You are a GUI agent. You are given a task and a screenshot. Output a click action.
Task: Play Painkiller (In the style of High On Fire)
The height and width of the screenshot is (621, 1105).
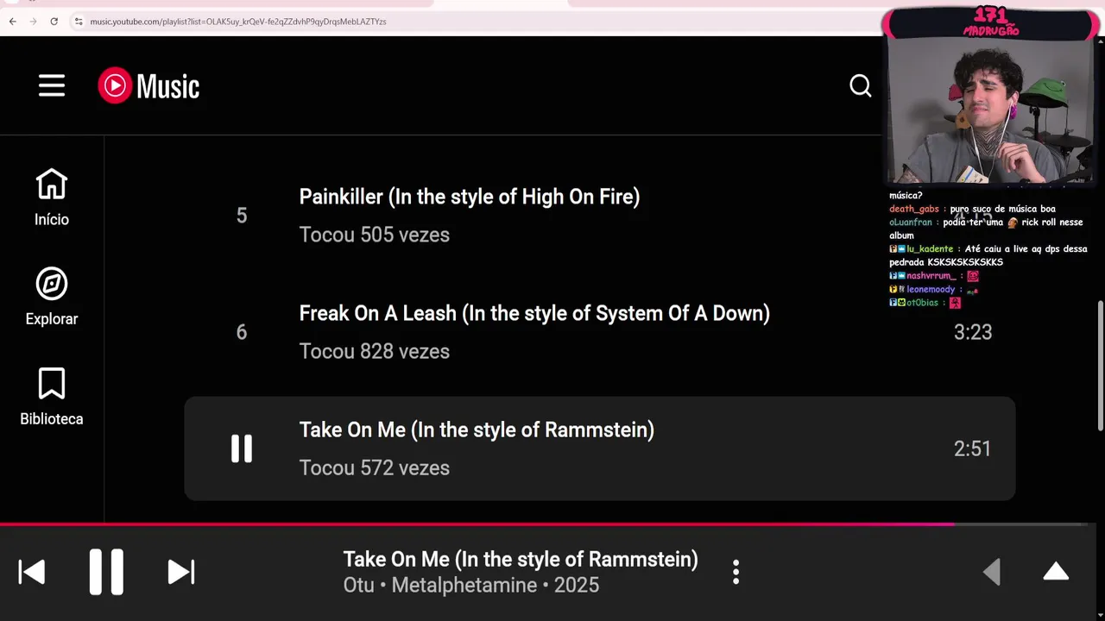click(469, 197)
